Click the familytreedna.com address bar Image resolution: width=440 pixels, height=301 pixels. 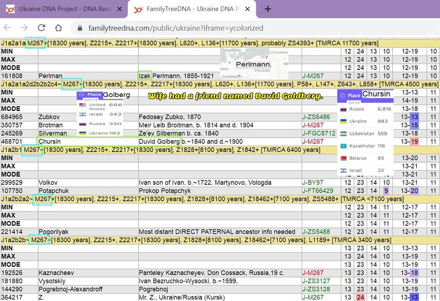click(x=175, y=28)
